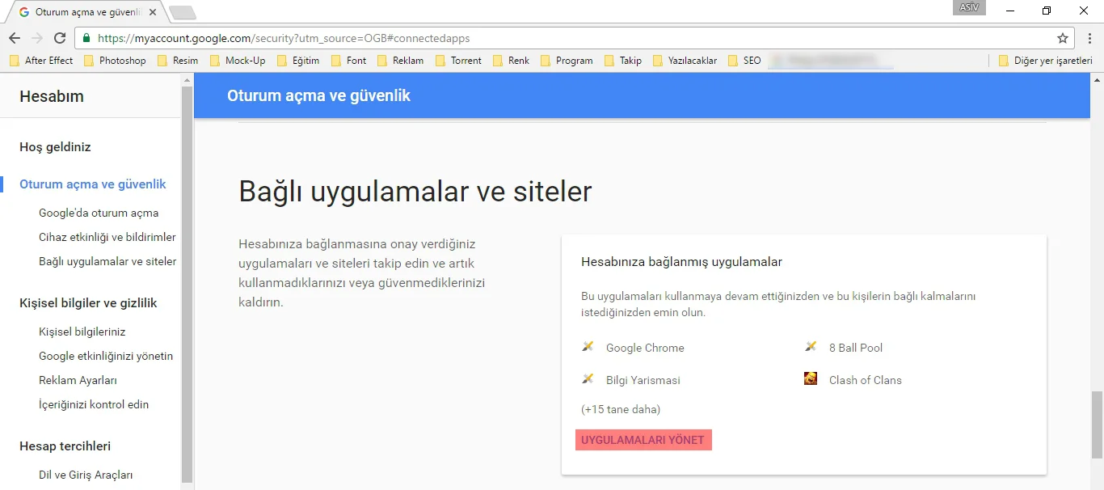Open Cihaz etkinliği ve bildirimler link
Screen dimensions: 1104x490
(x=107, y=238)
